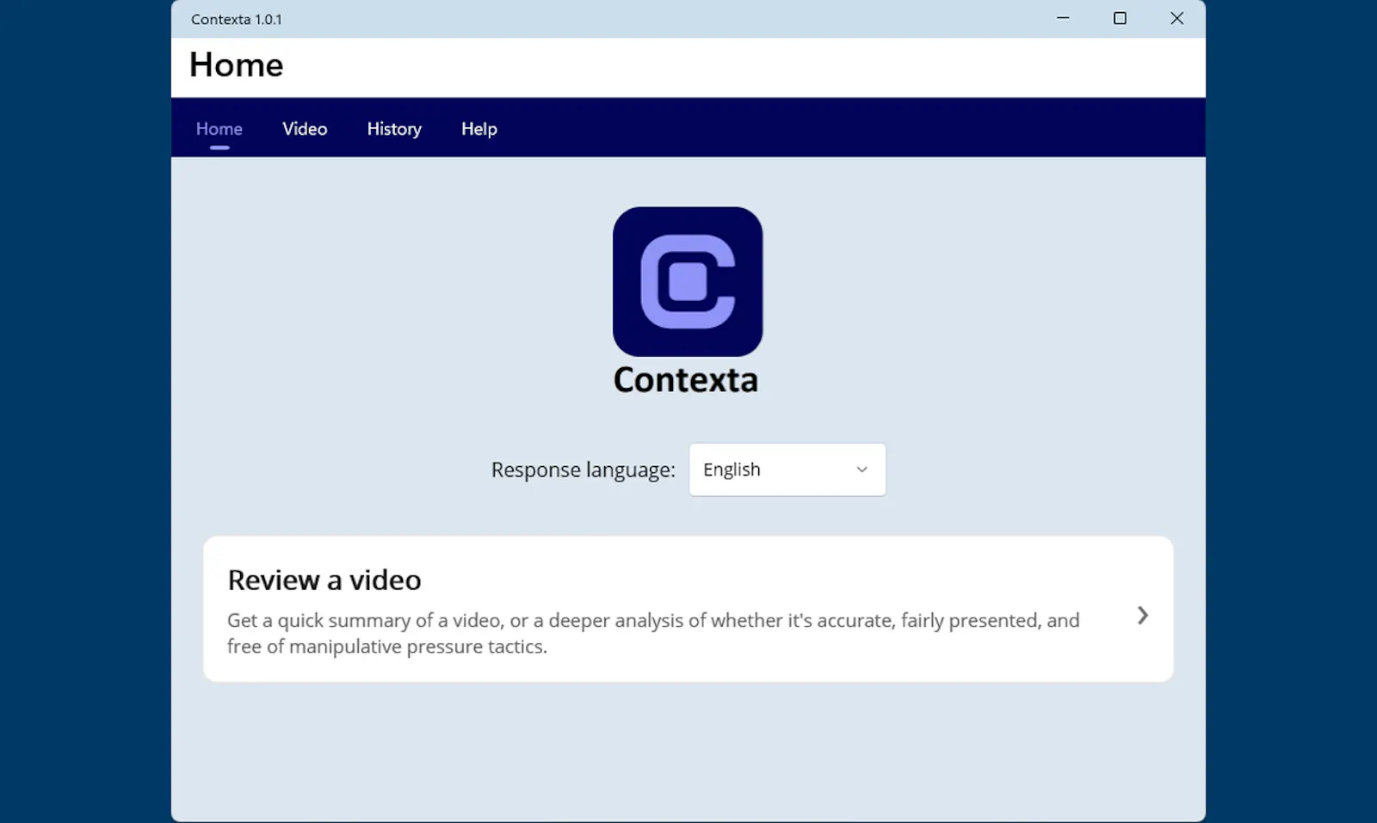Minimize the Contexta window

coord(1063,18)
